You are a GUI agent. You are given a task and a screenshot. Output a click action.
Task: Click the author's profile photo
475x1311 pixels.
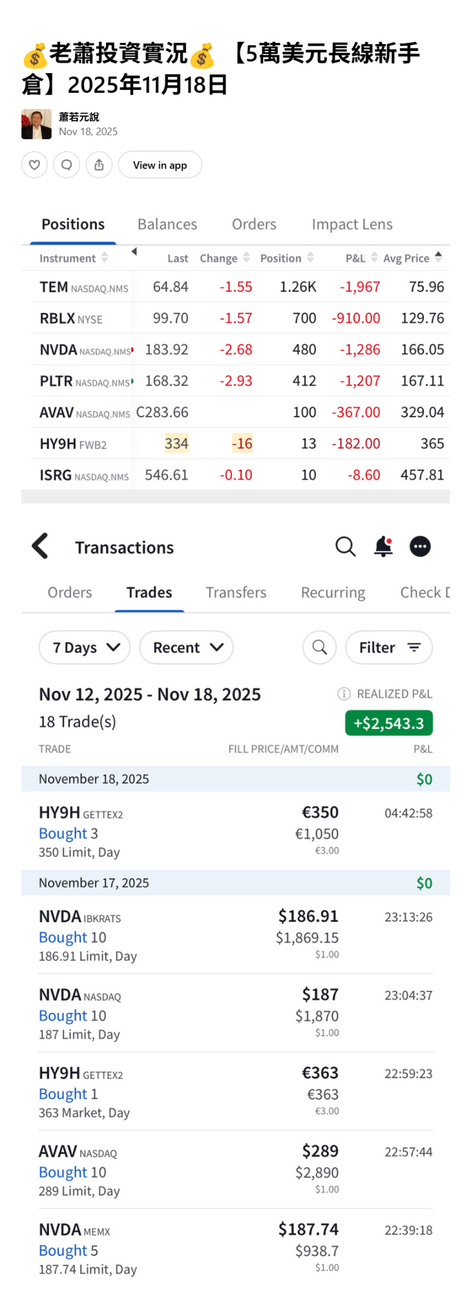tap(36, 124)
